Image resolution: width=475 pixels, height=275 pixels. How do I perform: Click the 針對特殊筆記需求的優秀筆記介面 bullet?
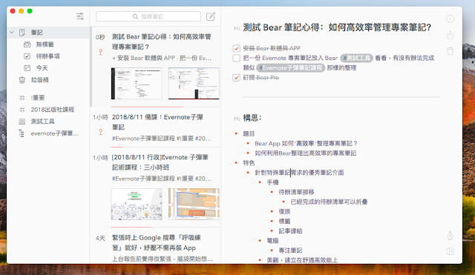click(299, 173)
